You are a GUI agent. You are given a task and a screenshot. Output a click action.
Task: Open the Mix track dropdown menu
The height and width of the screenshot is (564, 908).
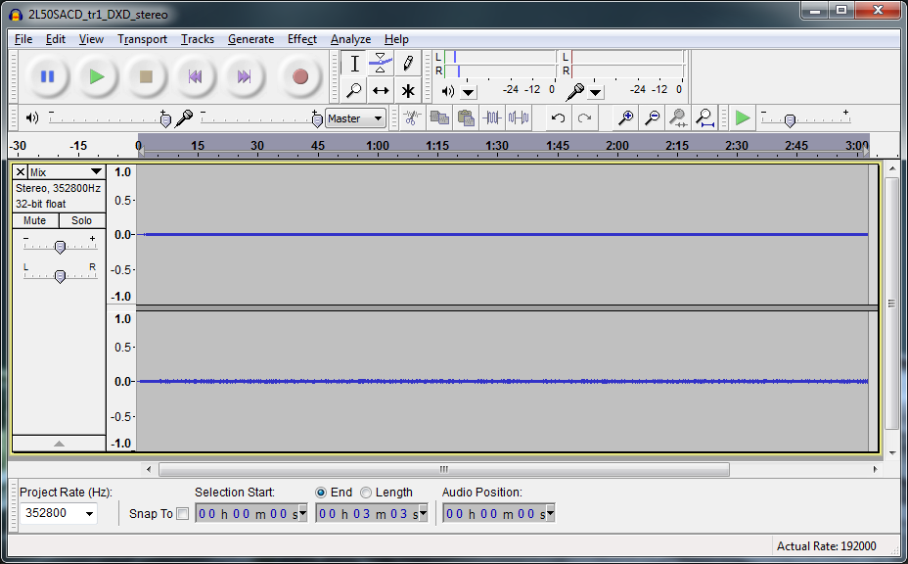pos(96,171)
